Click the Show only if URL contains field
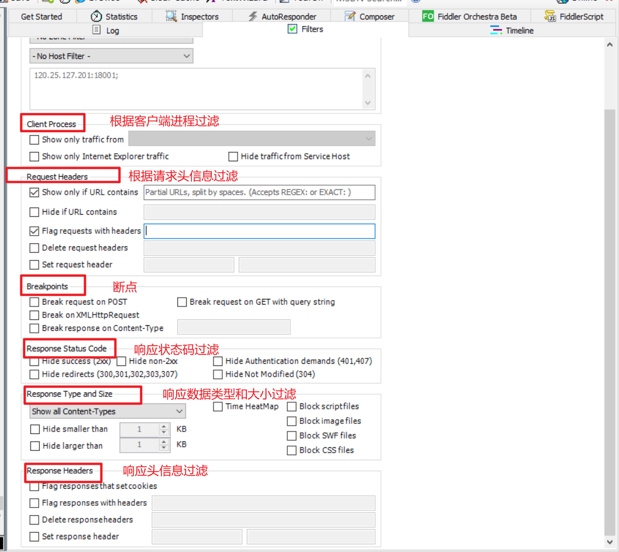The image size is (619, 552). tap(259, 192)
